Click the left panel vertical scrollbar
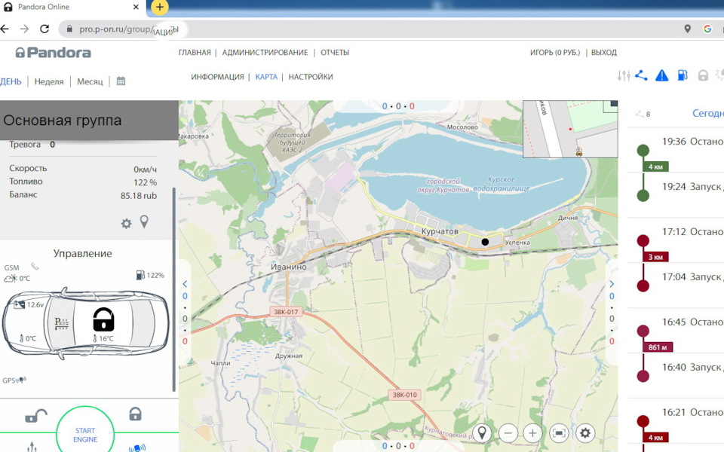 tap(174, 289)
